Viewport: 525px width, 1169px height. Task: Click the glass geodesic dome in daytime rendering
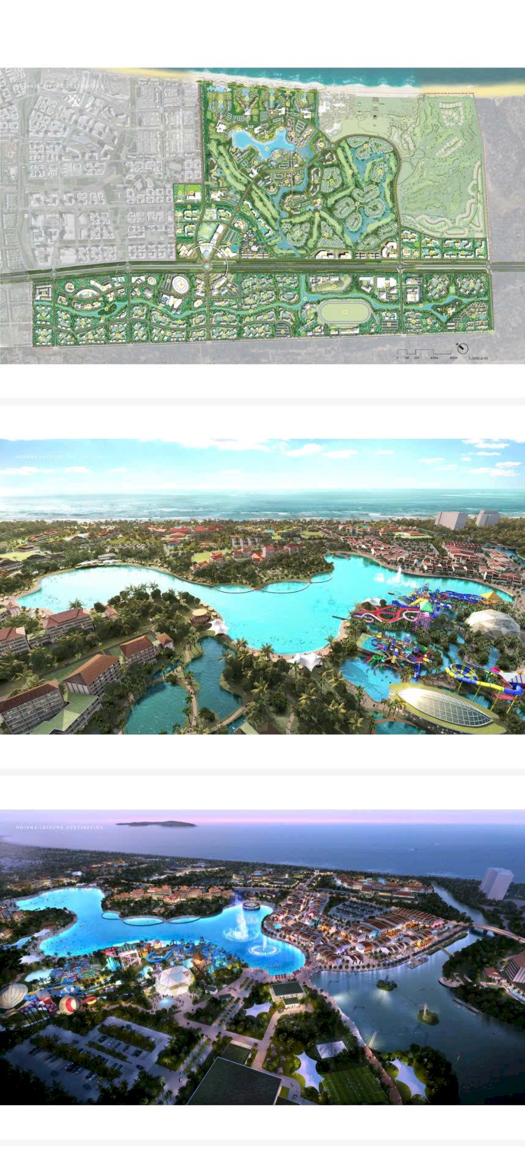click(x=493, y=624)
